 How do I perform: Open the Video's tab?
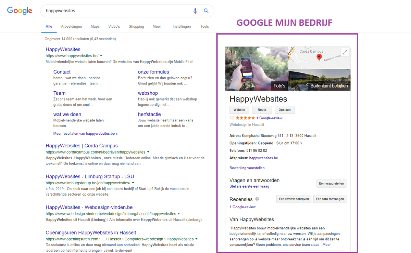[x=114, y=26]
